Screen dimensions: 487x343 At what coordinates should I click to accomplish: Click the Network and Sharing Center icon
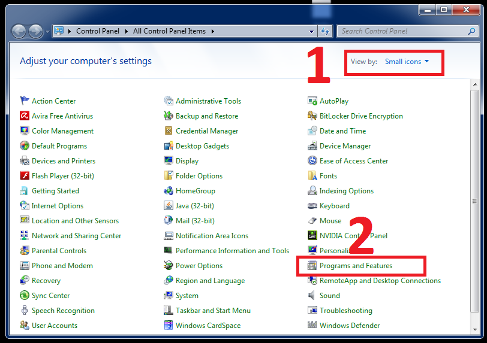tap(24, 235)
